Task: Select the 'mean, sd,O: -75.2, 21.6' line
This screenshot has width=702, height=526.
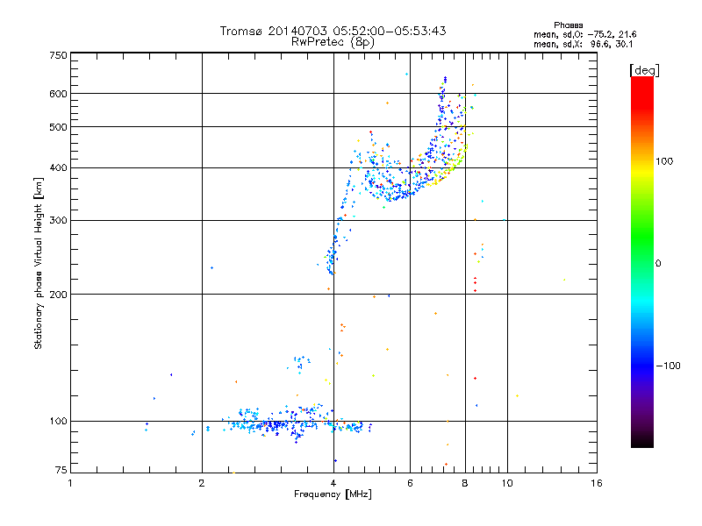Action: 584,34
